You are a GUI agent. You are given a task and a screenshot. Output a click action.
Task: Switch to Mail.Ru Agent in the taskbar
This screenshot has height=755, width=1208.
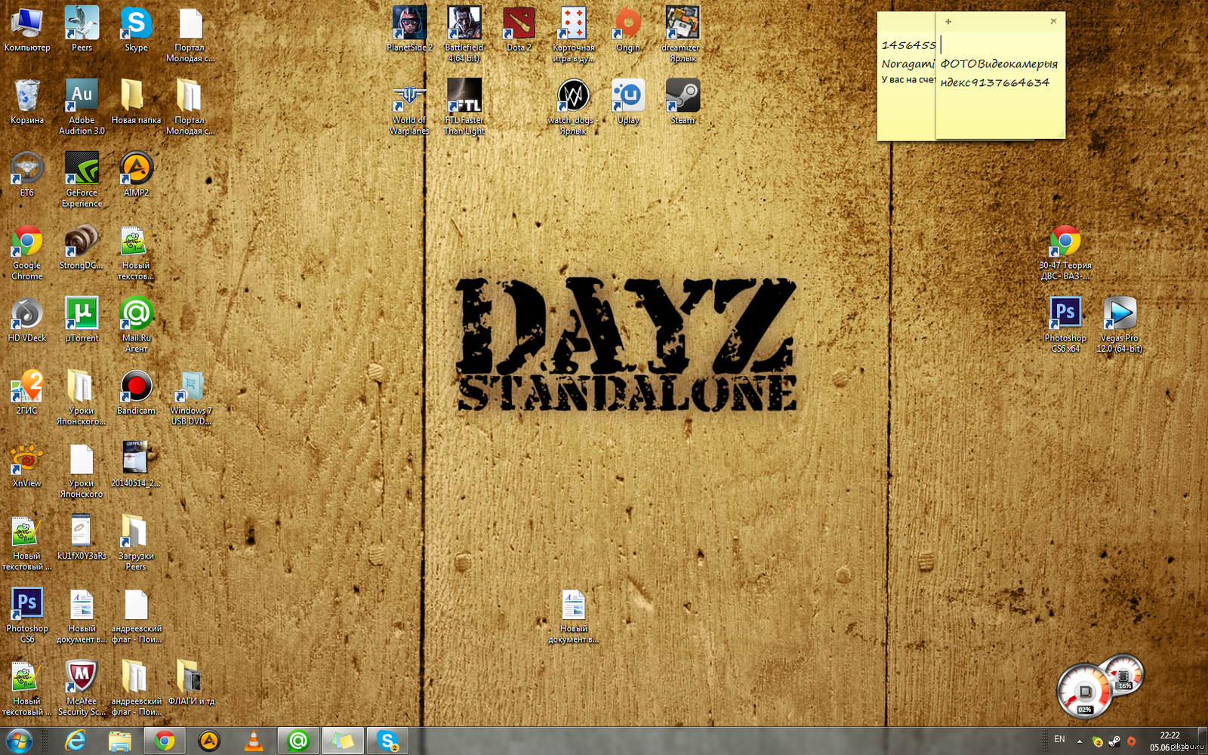point(298,741)
